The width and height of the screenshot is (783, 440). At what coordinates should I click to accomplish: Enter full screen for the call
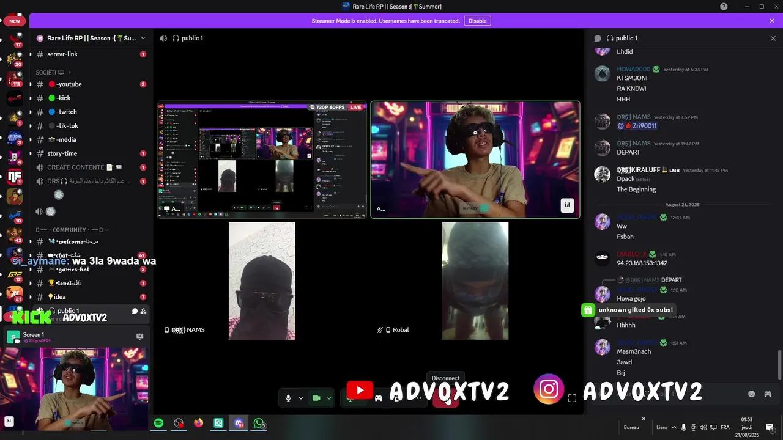[x=572, y=398]
